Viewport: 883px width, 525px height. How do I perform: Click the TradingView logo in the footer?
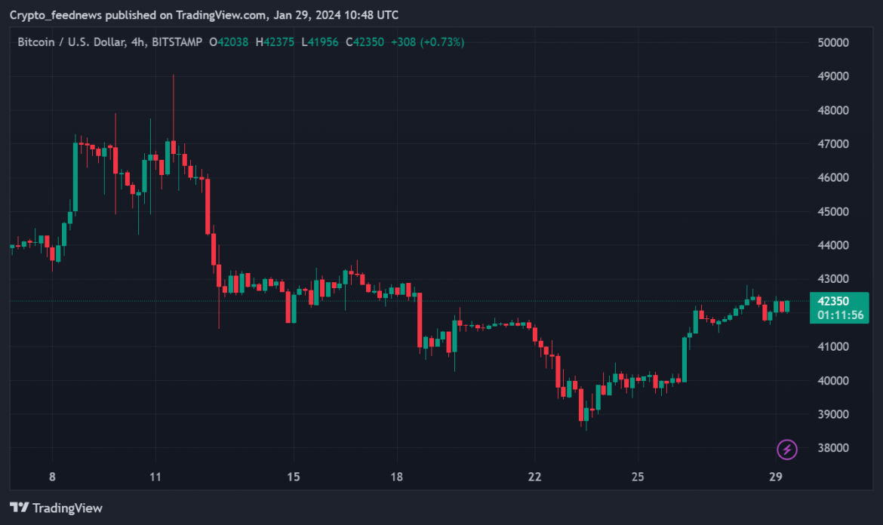click(56, 508)
